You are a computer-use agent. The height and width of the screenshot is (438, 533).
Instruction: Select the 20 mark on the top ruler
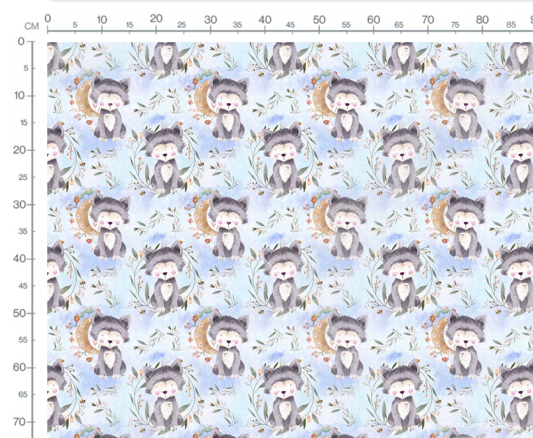tap(156, 19)
